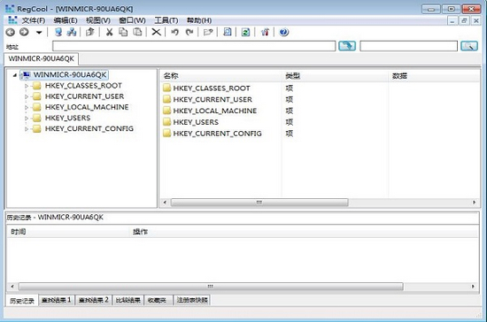The height and width of the screenshot is (322, 487).
Task: Expand the HKEY_USERS tree node
Action: (x=27, y=119)
